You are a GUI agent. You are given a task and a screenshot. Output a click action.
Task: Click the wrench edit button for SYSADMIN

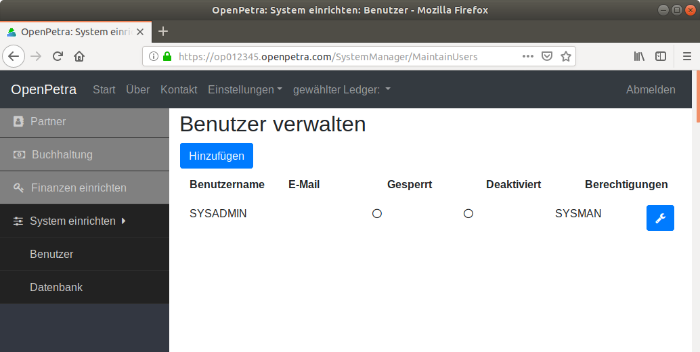[660, 218]
